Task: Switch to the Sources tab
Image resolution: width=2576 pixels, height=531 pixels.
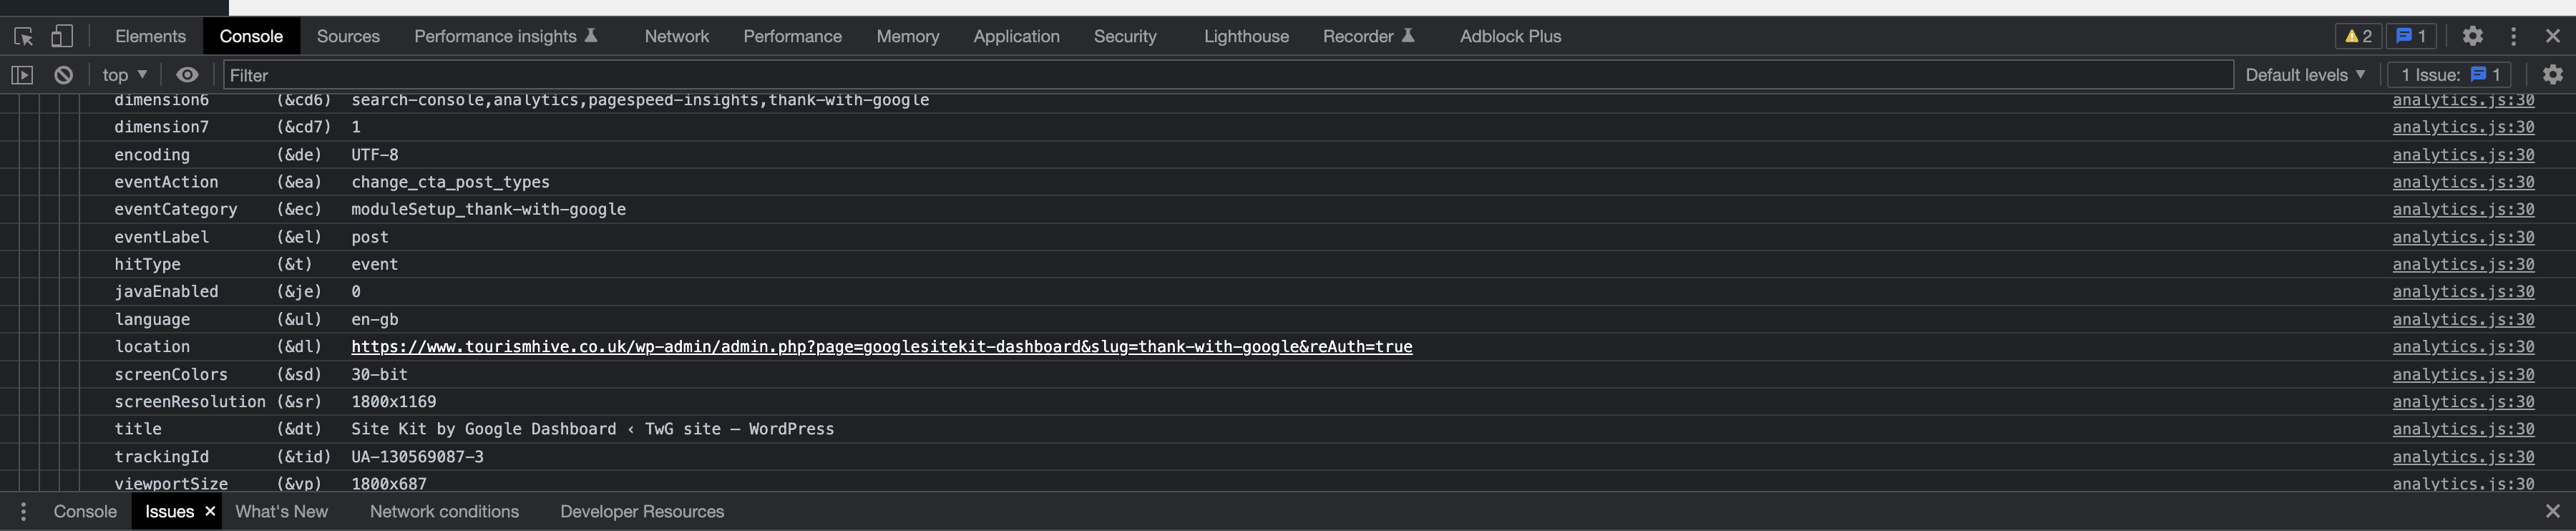Action: point(348,36)
